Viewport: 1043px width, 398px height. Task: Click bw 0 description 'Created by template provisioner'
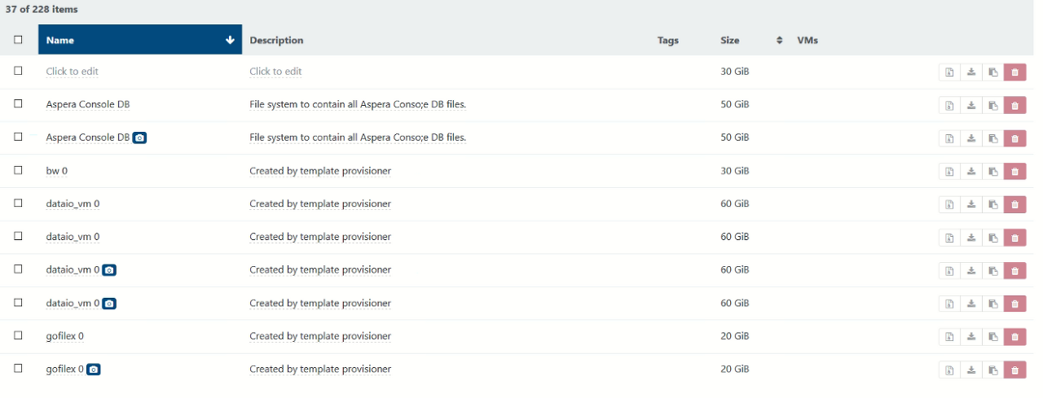click(x=320, y=171)
